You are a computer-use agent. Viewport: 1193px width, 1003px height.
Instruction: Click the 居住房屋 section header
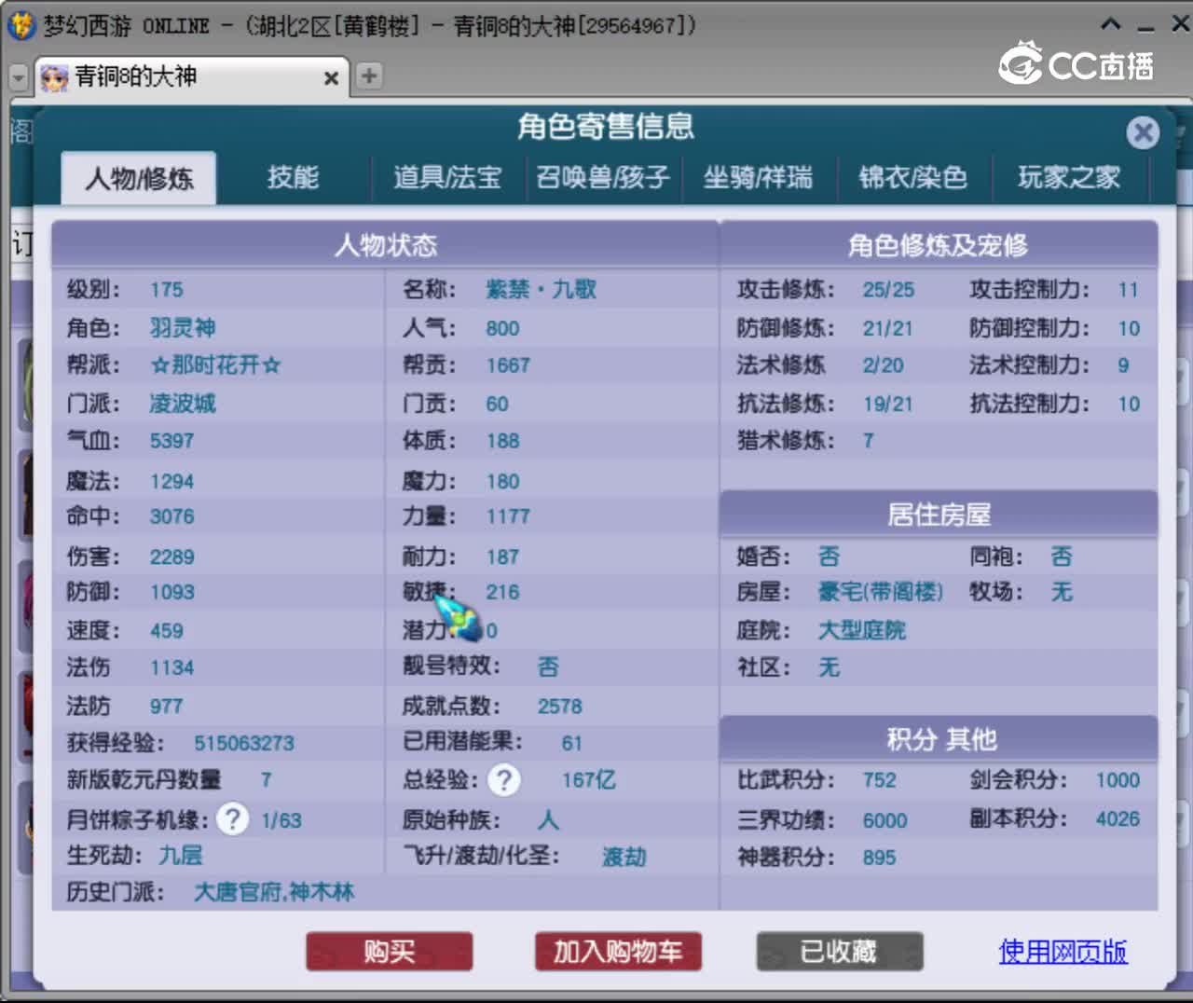[x=939, y=515]
